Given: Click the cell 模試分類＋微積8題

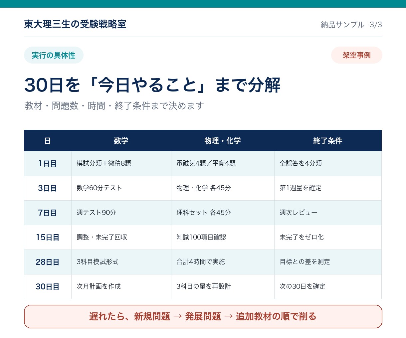Looking at the screenshot, I should [x=121, y=164].
